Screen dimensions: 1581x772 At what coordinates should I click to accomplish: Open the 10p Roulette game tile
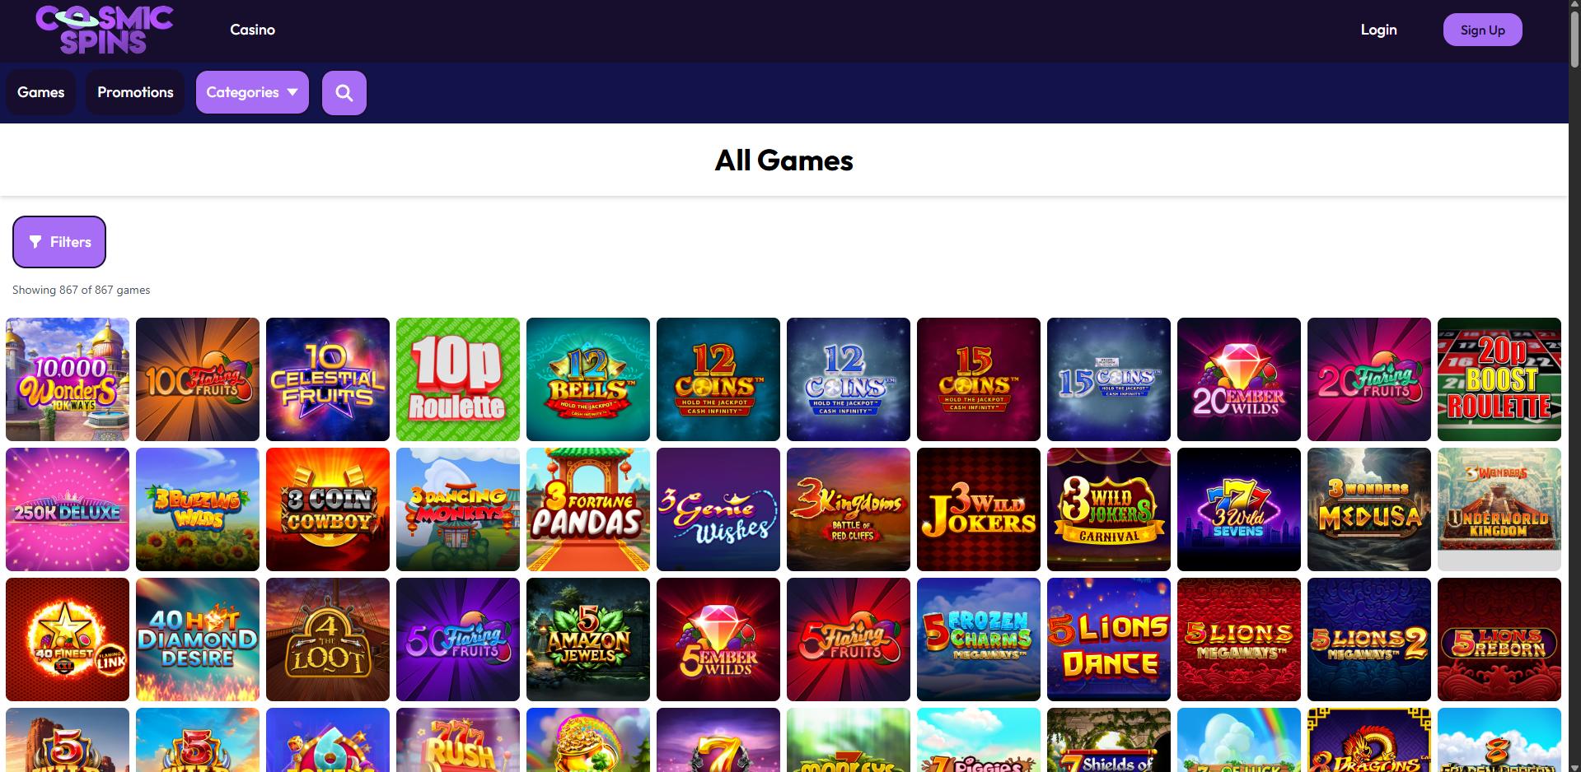click(x=458, y=379)
